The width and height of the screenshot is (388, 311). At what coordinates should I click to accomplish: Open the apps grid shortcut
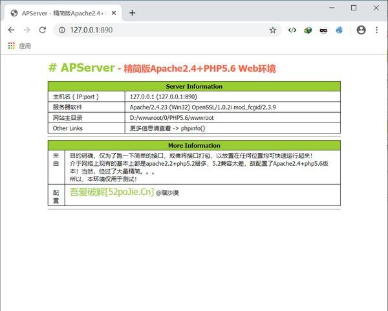point(12,45)
